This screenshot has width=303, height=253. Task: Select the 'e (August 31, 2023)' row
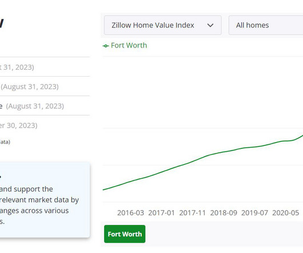[45, 106]
